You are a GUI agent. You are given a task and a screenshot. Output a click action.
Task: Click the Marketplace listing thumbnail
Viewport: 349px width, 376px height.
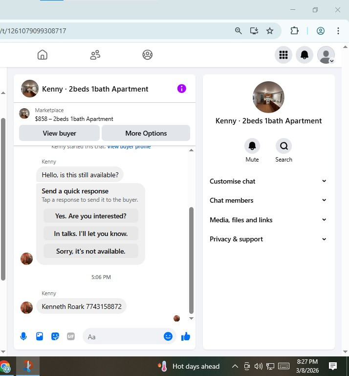[24, 114]
